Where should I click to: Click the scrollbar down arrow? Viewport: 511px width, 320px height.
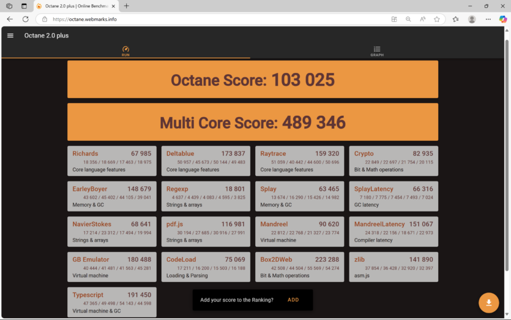coord(507,314)
